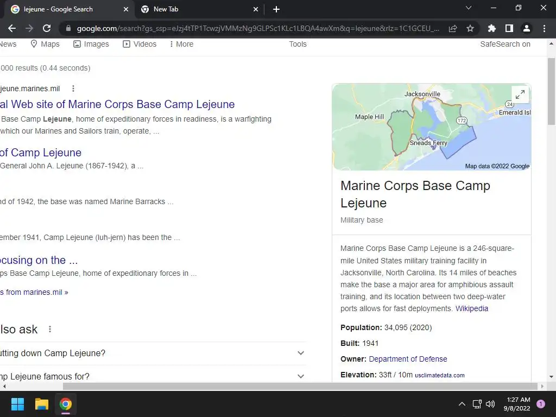Image resolution: width=556 pixels, height=417 pixels.
Task: Click the address bar URL
Action: pyautogui.click(x=258, y=28)
